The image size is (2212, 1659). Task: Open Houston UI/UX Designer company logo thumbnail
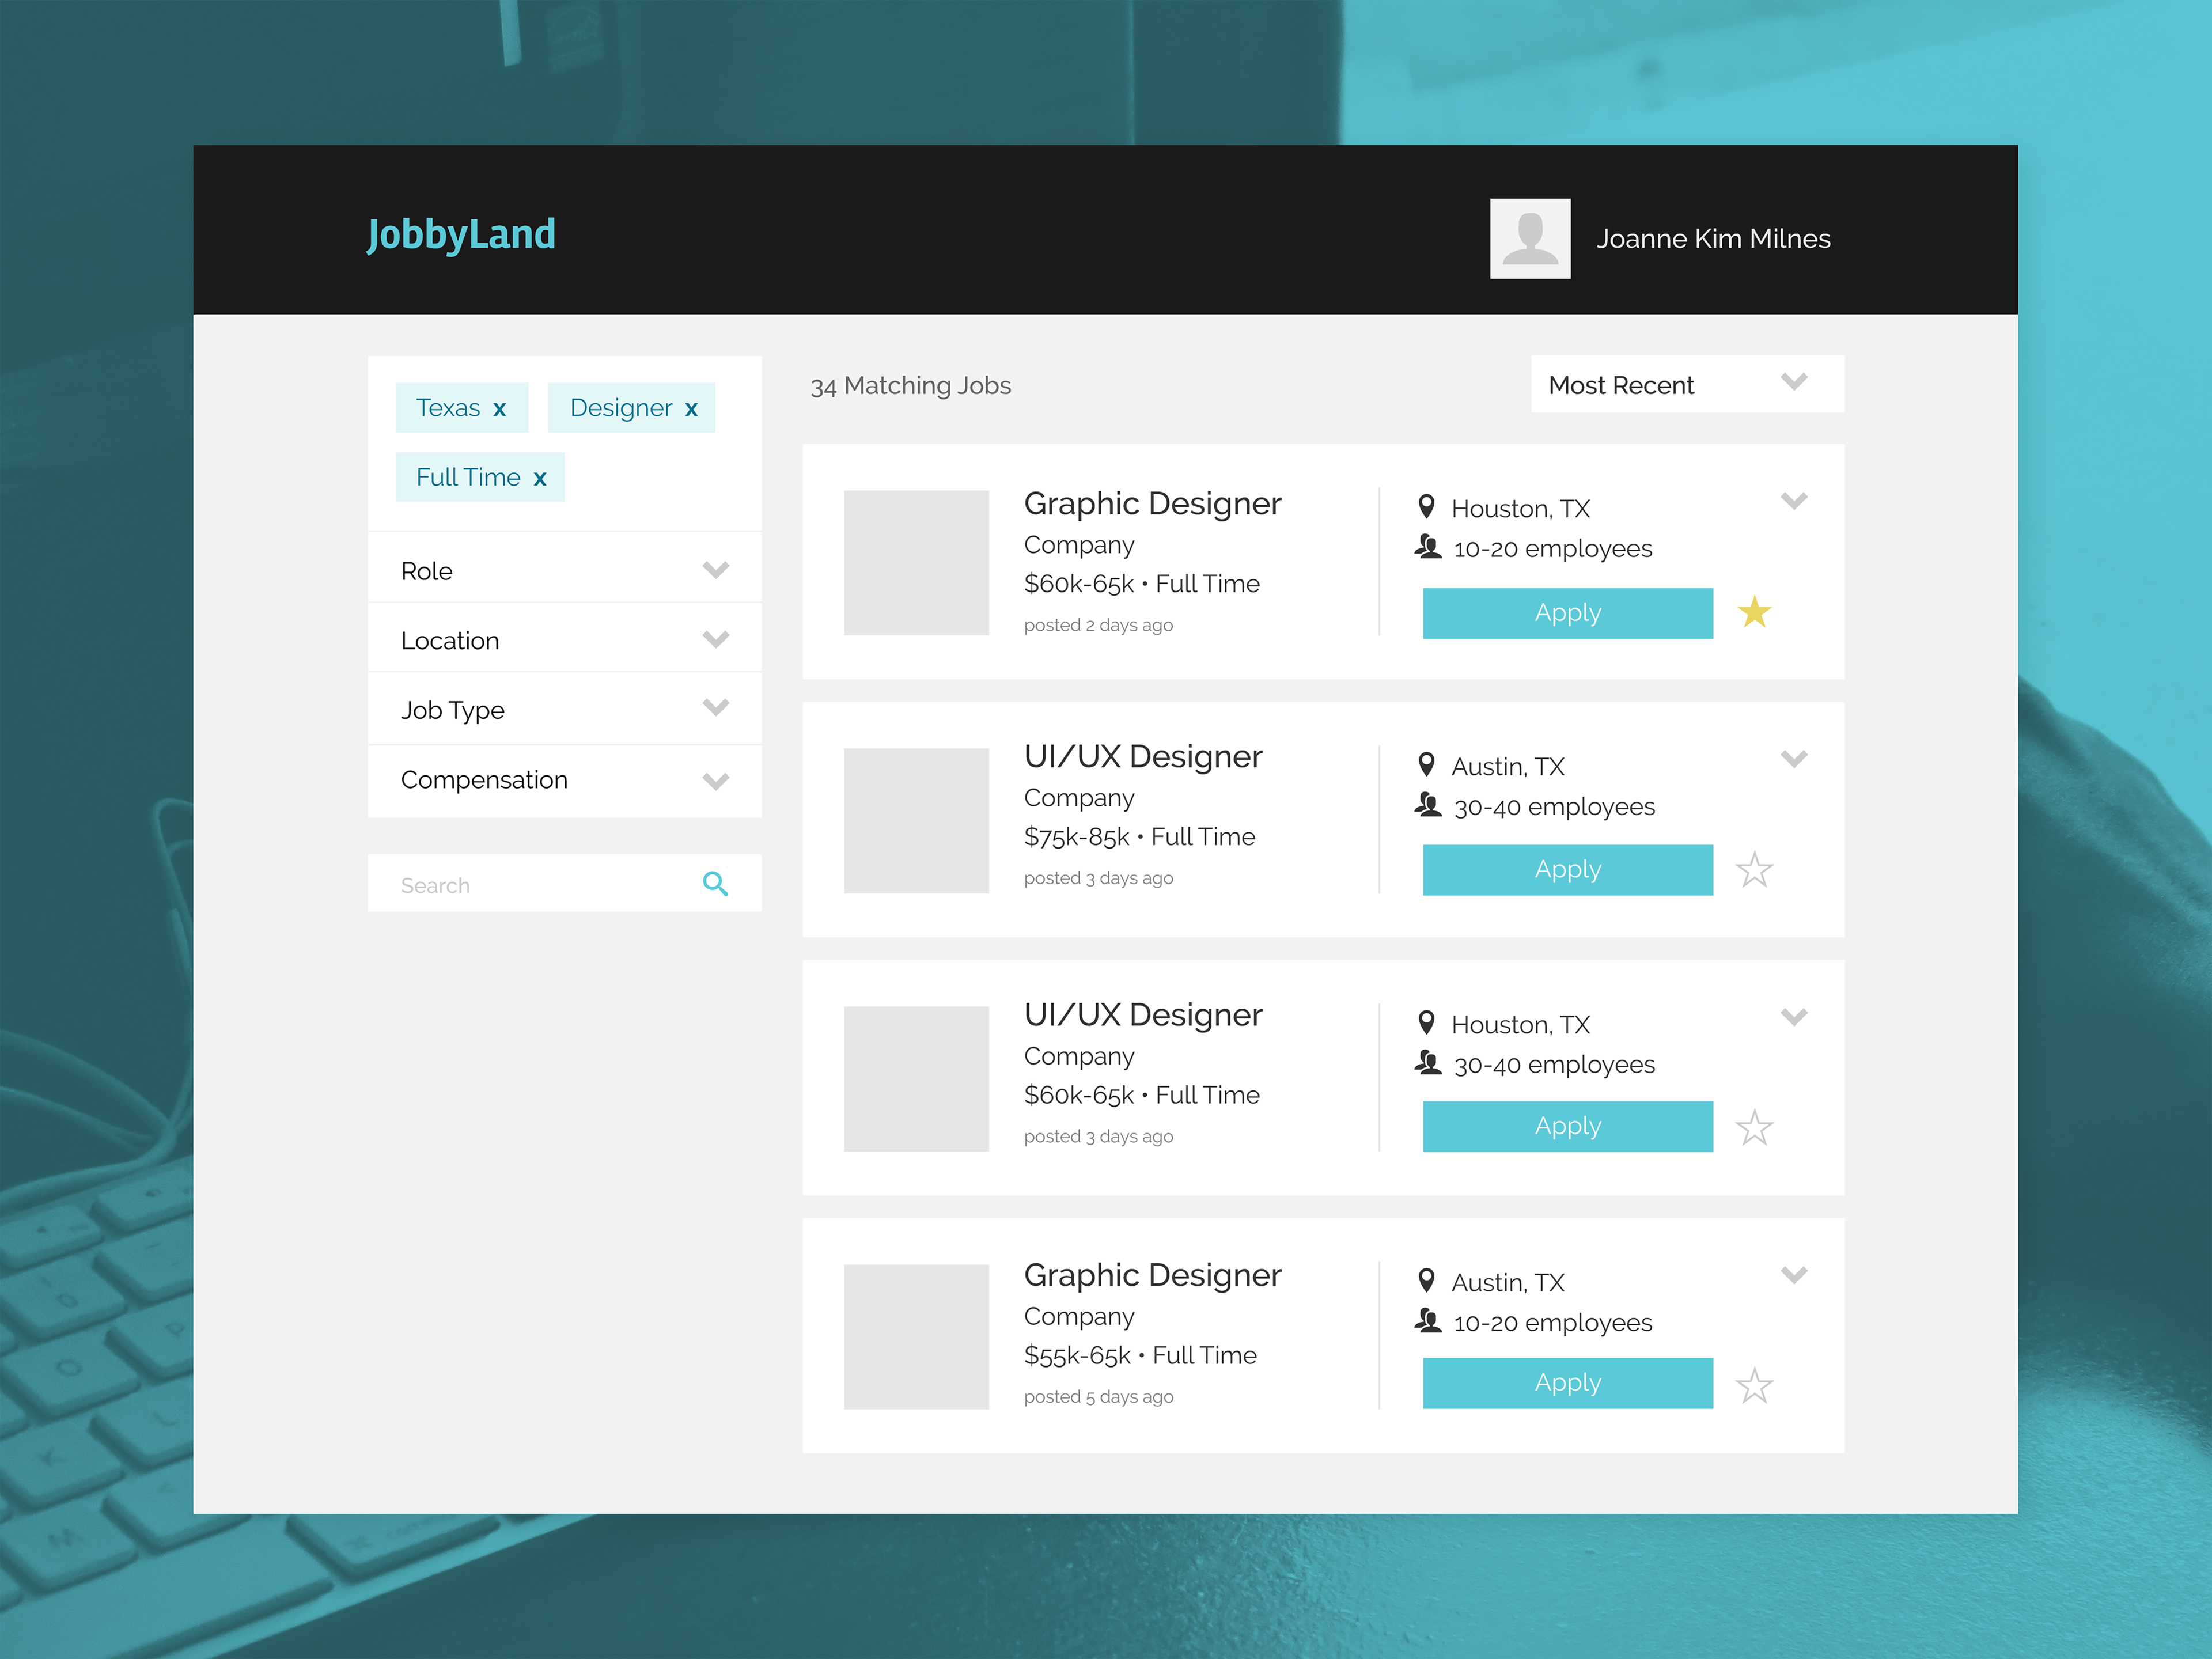click(x=916, y=1078)
